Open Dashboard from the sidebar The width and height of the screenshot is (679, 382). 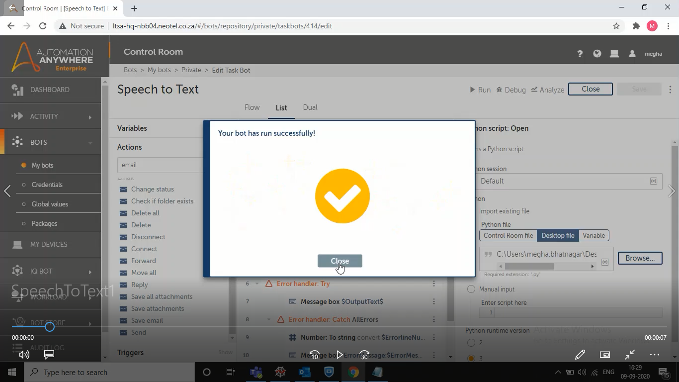50,90
